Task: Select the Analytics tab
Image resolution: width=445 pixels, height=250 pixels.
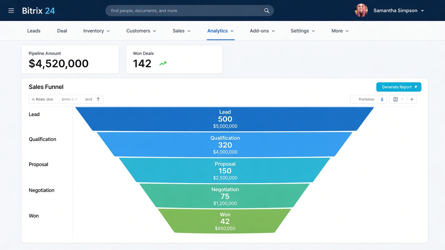Action: (220, 31)
